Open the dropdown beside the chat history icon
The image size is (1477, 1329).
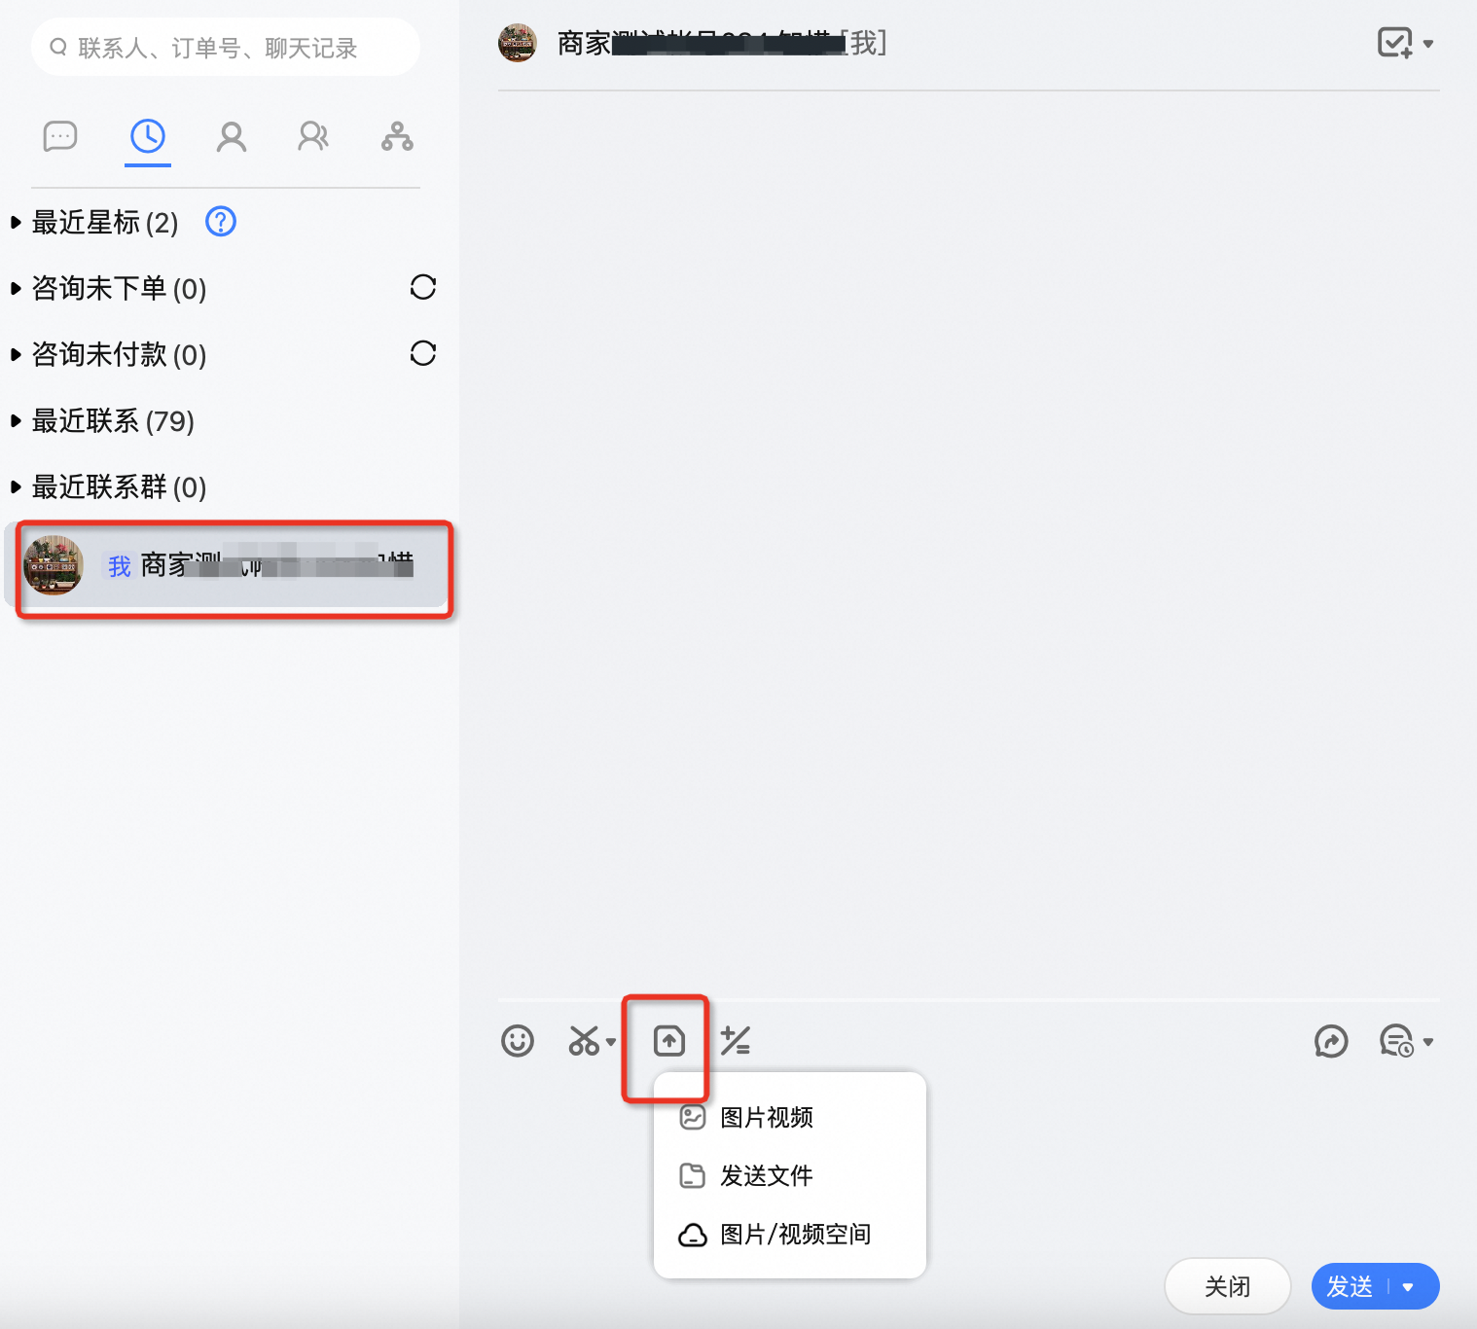(1428, 1042)
